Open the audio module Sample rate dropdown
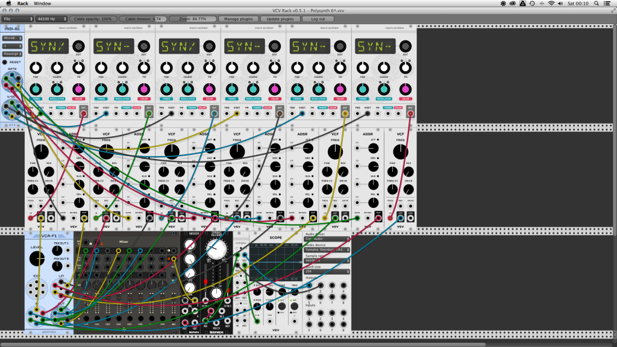 point(327,260)
